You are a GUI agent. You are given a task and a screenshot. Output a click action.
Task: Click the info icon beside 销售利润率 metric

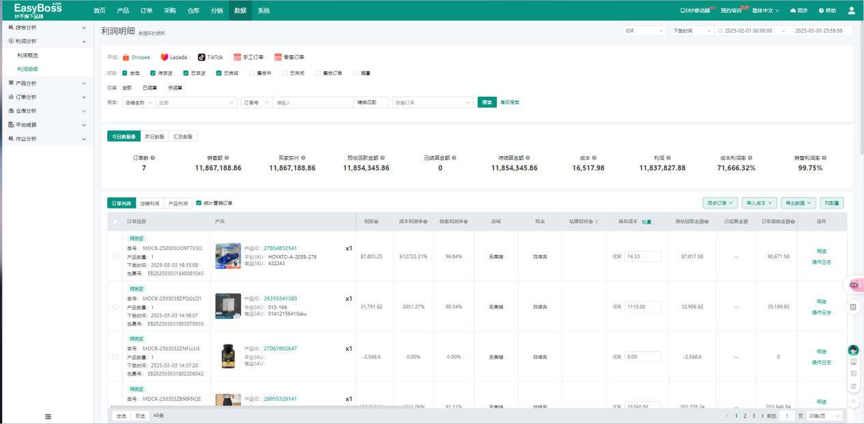point(826,157)
